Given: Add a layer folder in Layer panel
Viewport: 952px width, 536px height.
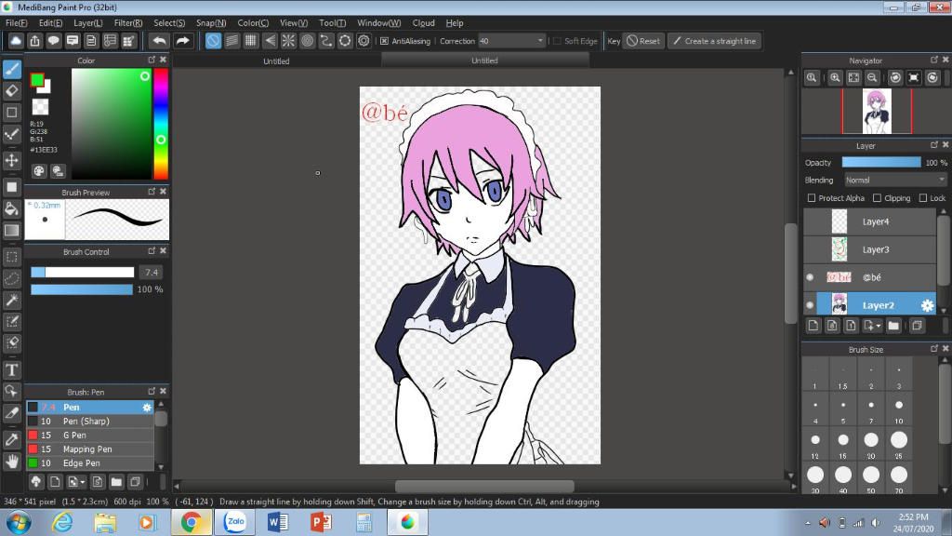Looking at the screenshot, I should click(x=893, y=326).
